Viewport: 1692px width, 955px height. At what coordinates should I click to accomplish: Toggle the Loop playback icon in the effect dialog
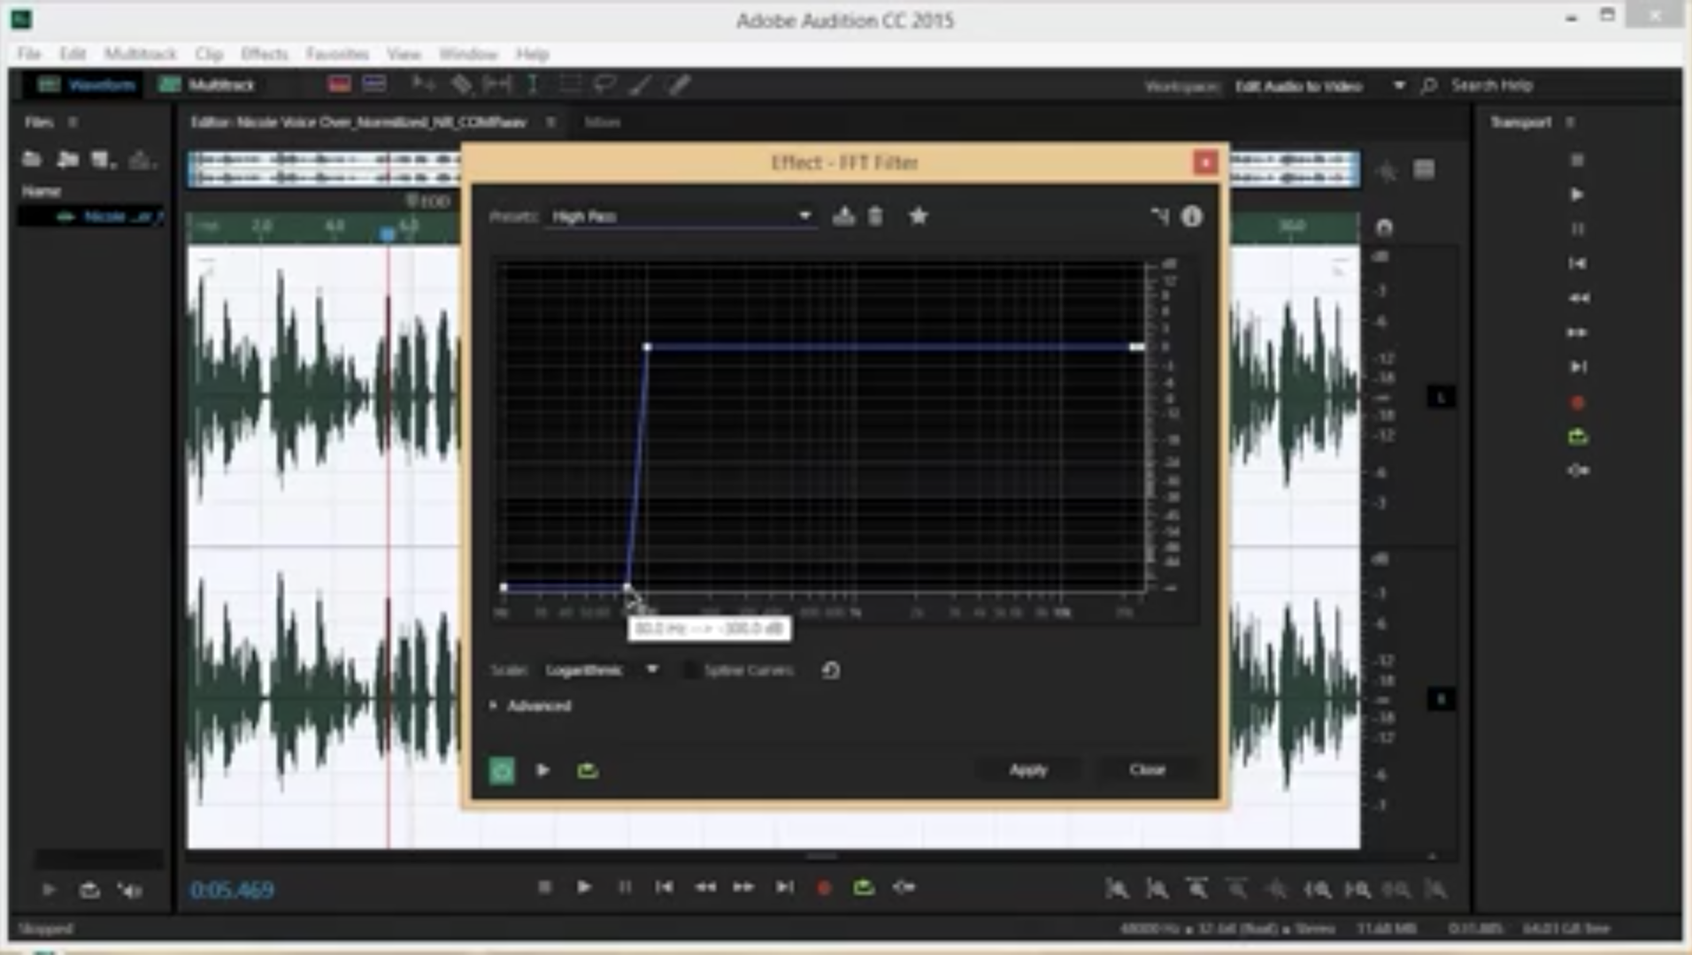[587, 770]
